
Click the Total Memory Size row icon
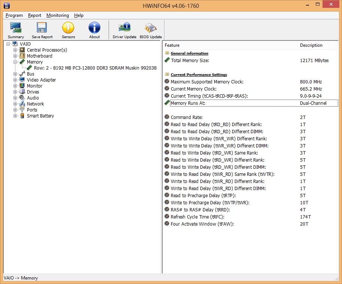[167, 60]
